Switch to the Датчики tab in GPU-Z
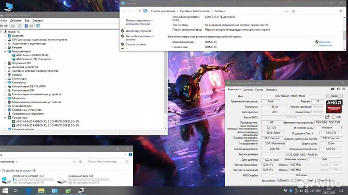The image size is (348, 195). (x=248, y=90)
